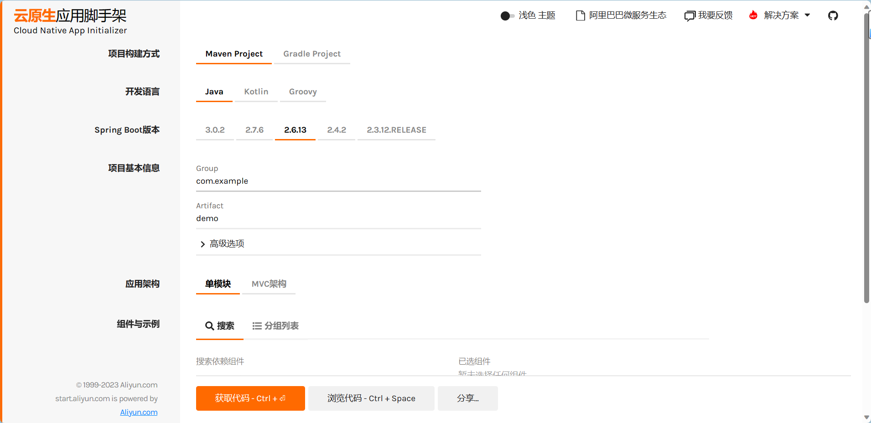The width and height of the screenshot is (871, 423).
Task: Toggle the light theme switch
Action: pyautogui.click(x=508, y=16)
